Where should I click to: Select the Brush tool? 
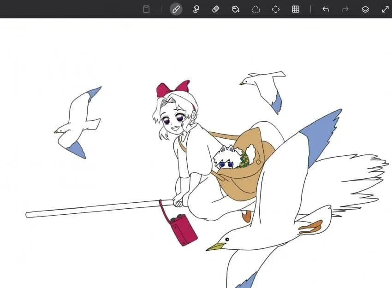(x=176, y=9)
